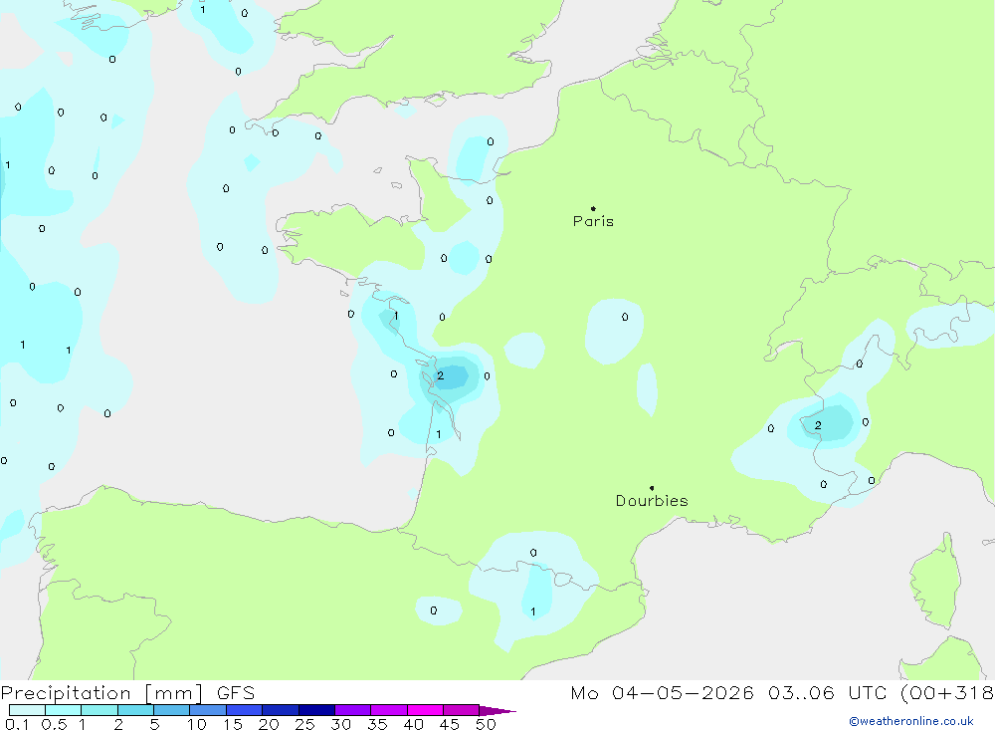Pick the 2–5 mm legend color swatch
Viewport: 995px width, 730px height.
pos(135,710)
